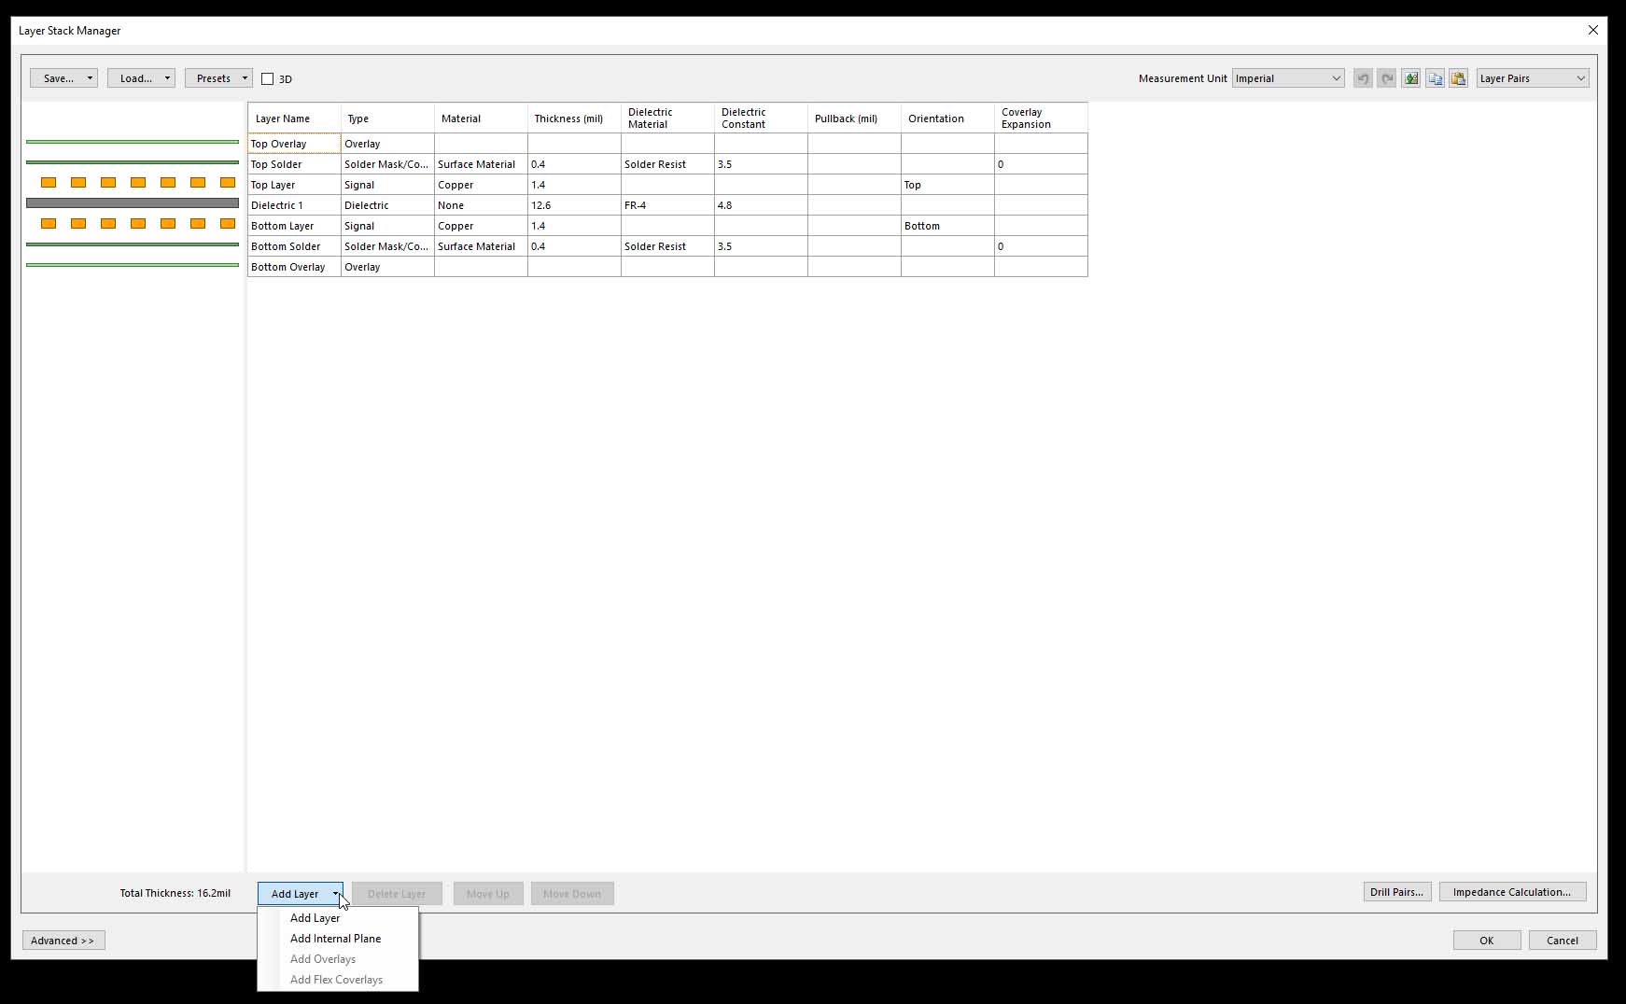The width and height of the screenshot is (1626, 1004).
Task: Click the Drill Pairs button
Action: 1396,892
